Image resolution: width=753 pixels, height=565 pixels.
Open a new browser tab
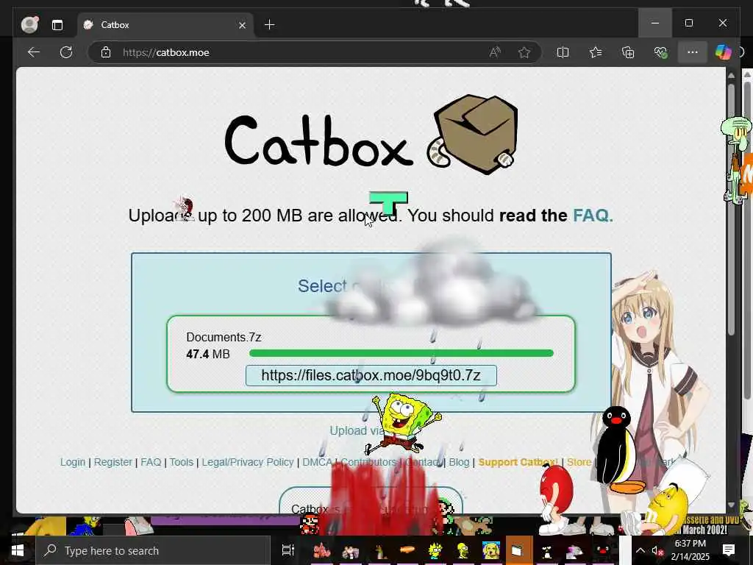click(269, 24)
